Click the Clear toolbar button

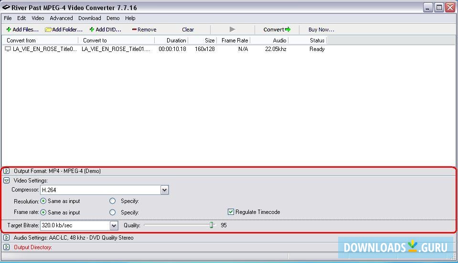pos(188,30)
